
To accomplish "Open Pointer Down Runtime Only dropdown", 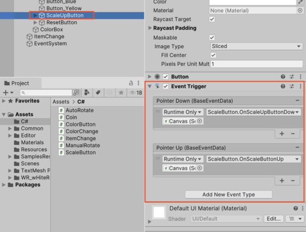I will pyautogui.click(x=182, y=112).
